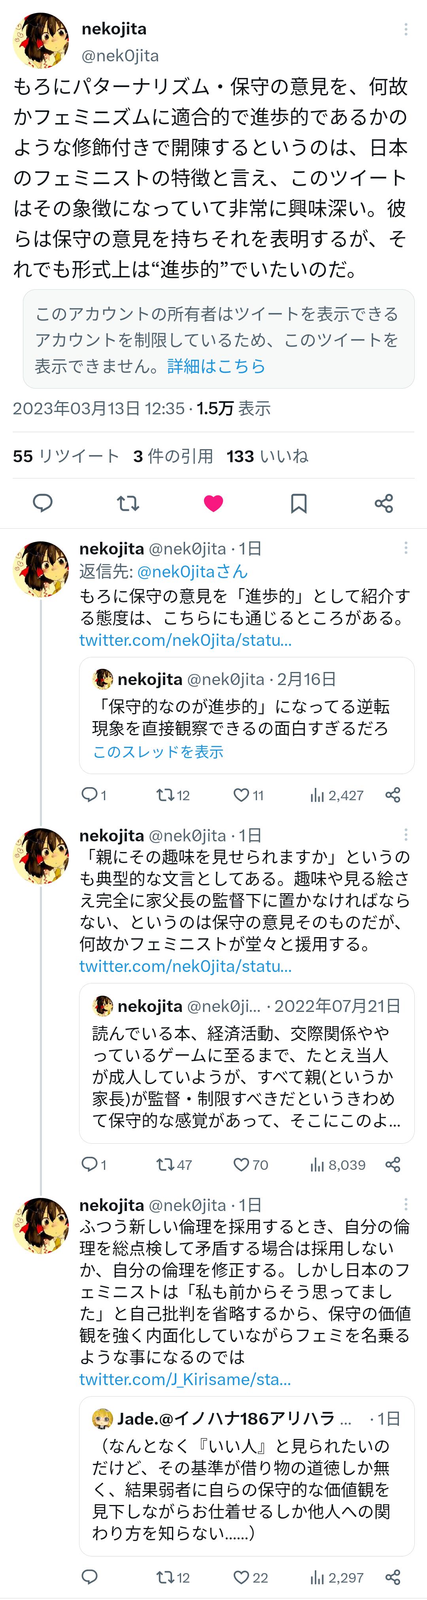This screenshot has height=1600, width=427.
Task: Toggle the pink like heart on main tweet
Action: 213,503
